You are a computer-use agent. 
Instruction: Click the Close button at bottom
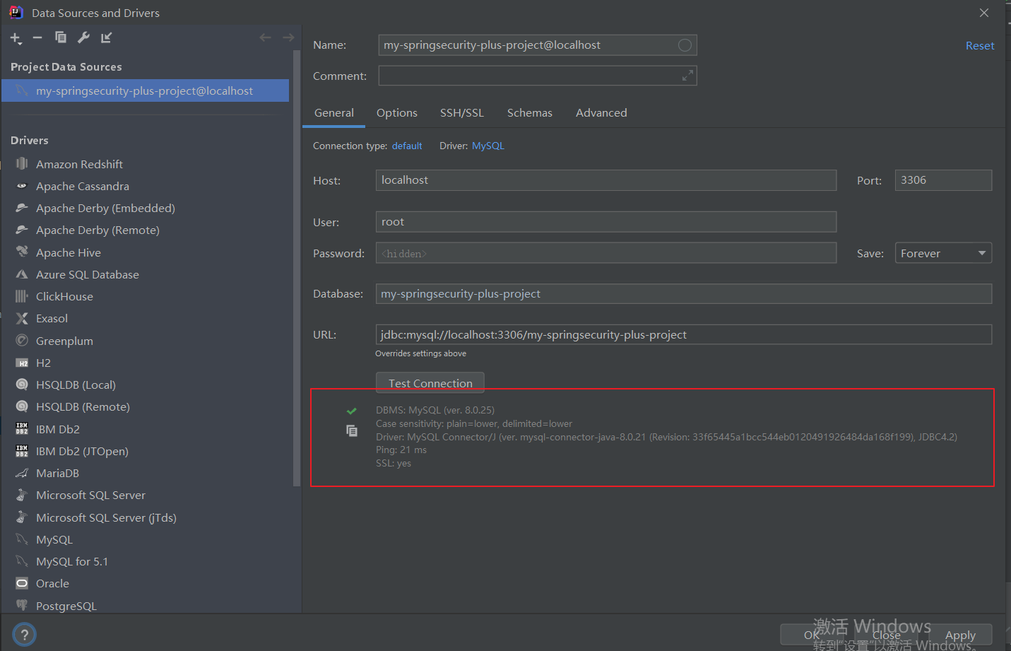tap(886, 635)
